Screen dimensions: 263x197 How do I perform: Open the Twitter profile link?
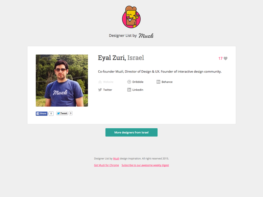pos(108,90)
